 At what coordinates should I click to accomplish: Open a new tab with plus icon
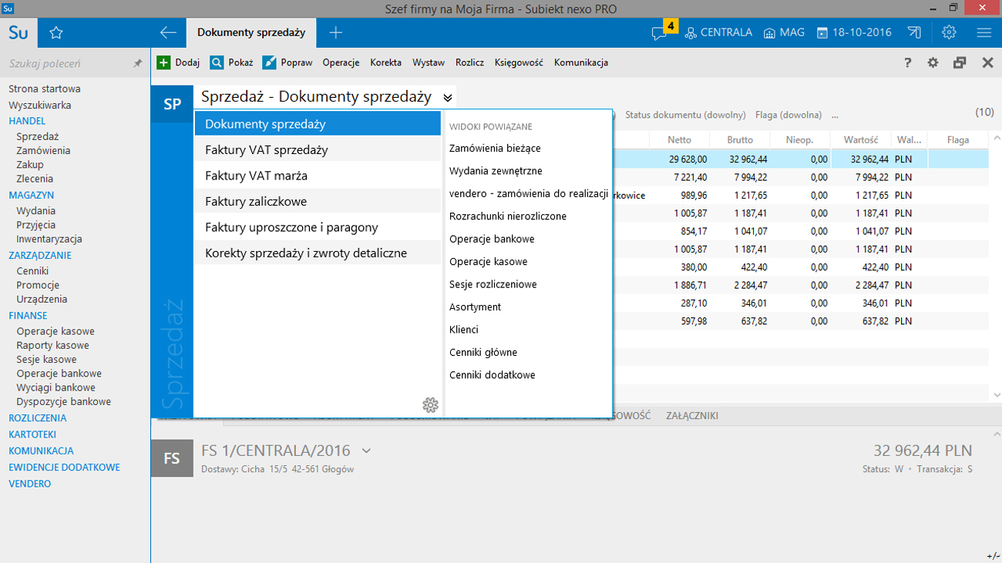click(335, 32)
